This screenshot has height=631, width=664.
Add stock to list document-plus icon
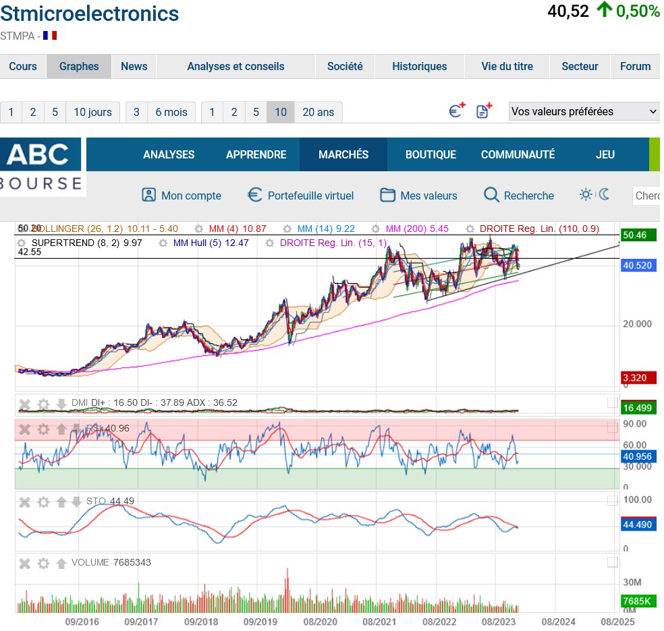pyautogui.click(x=484, y=111)
